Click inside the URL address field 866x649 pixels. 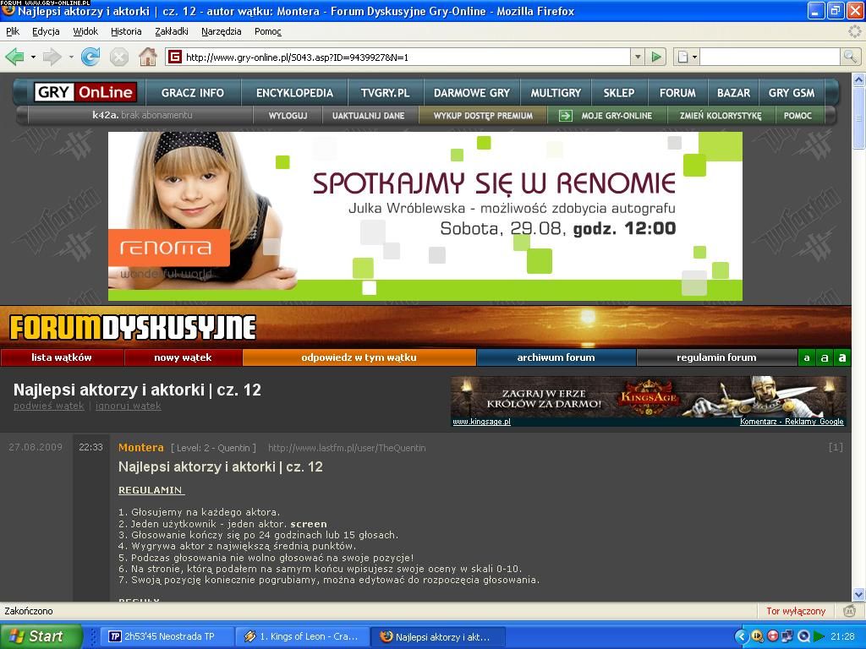[406, 57]
